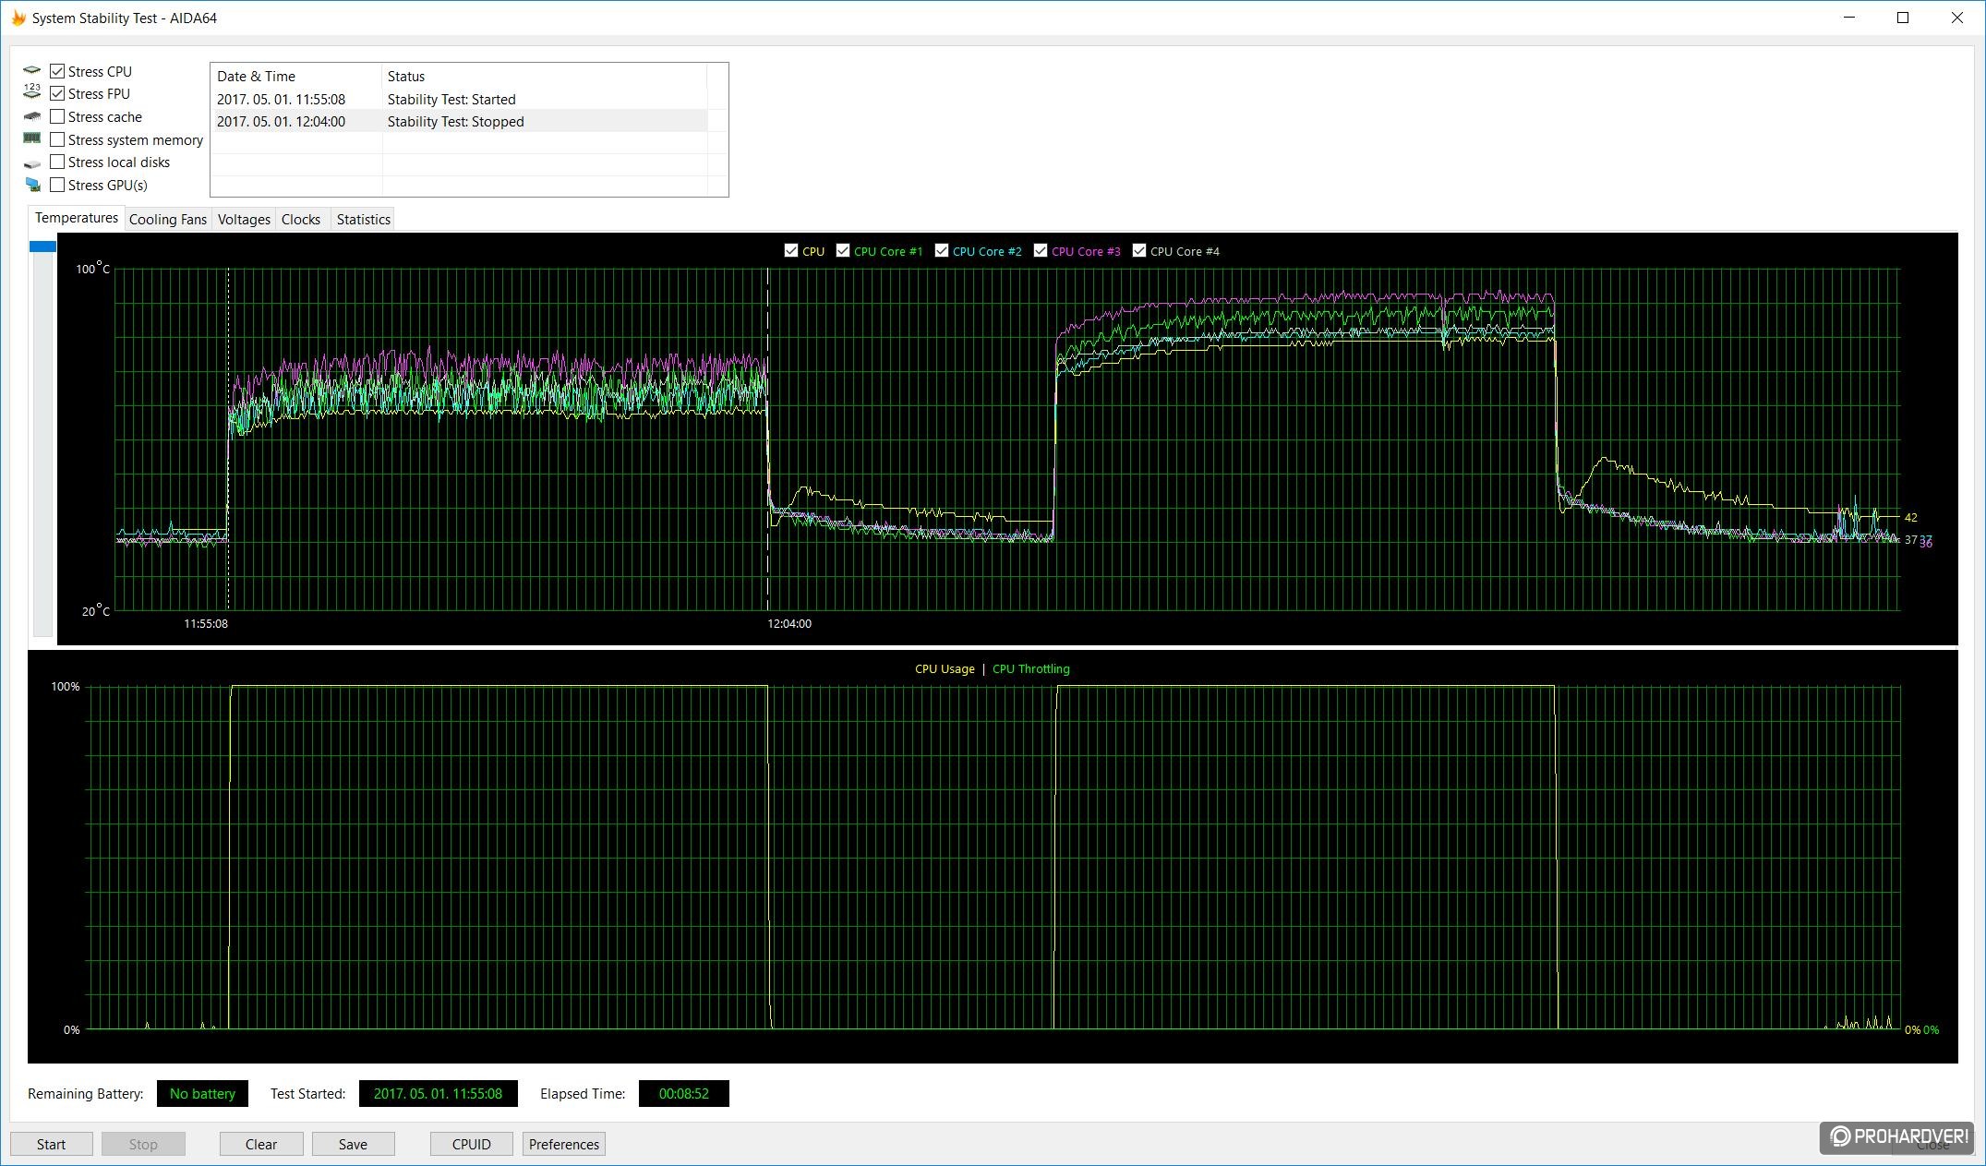Click the Test Started time value field
Screen dimensions: 1986x1166
(x=438, y=1094)
